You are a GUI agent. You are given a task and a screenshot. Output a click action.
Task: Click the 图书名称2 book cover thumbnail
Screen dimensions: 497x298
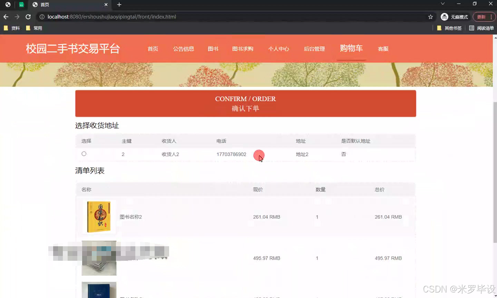99,217
